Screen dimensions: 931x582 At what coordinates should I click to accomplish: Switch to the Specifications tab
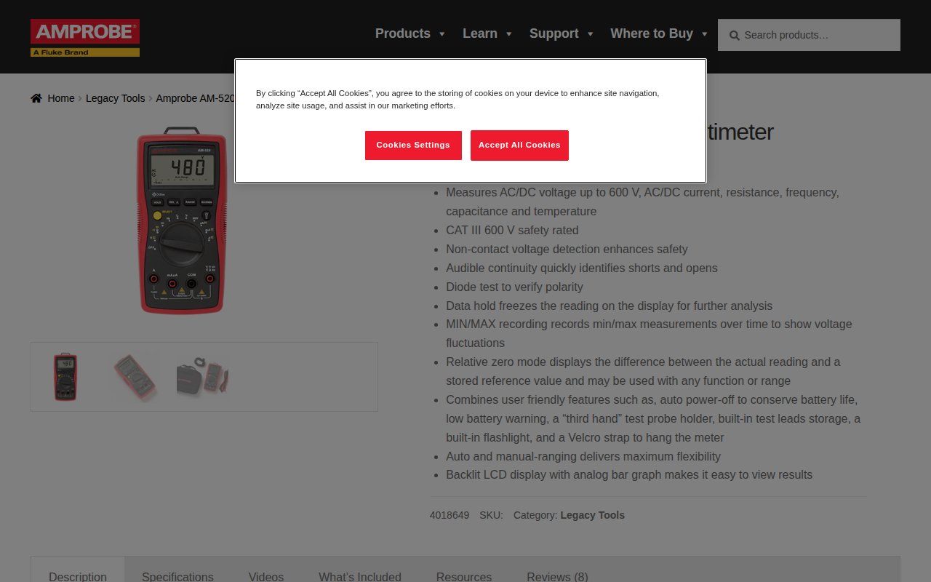tap(177, 576)
